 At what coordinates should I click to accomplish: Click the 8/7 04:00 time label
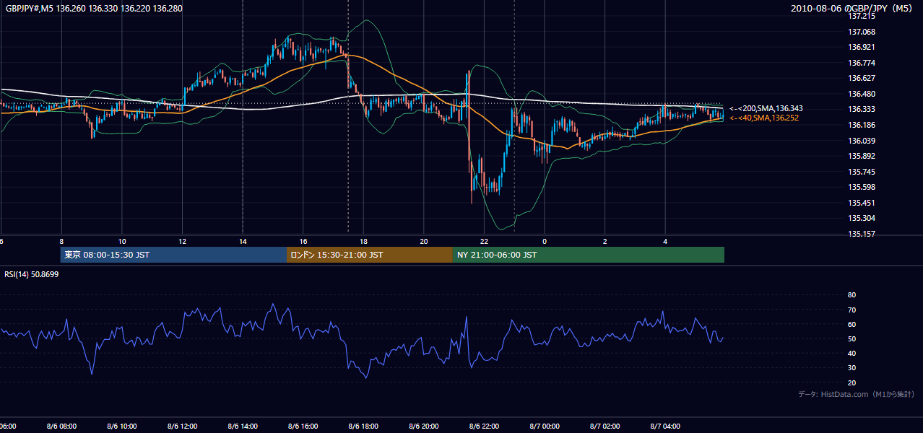pyautogui.click(x=665, y=426)
